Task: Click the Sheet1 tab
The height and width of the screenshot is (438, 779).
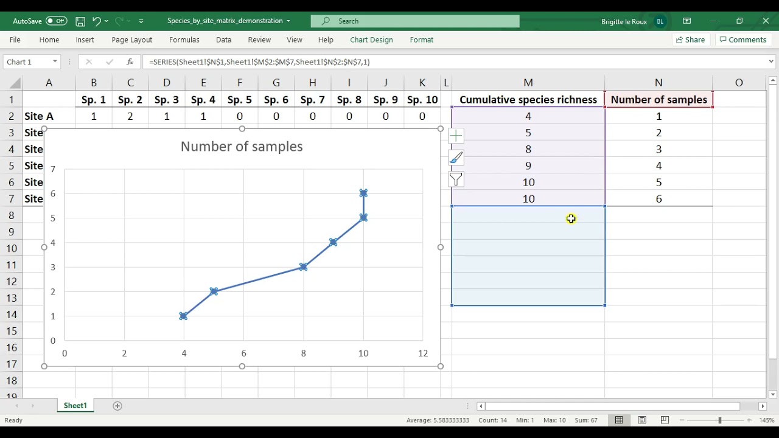Action: (75, 406)
